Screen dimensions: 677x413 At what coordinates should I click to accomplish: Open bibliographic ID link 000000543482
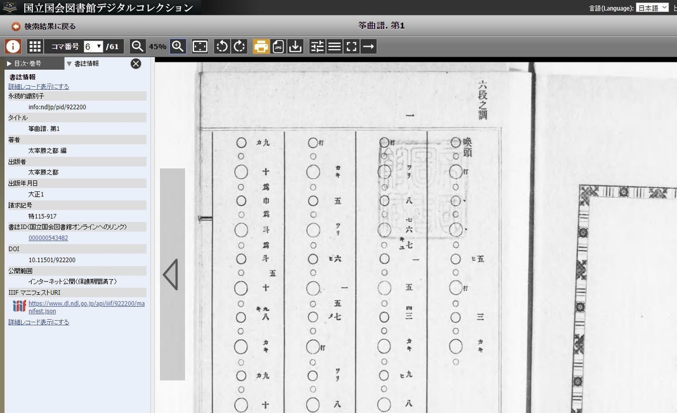coord(48,238)
